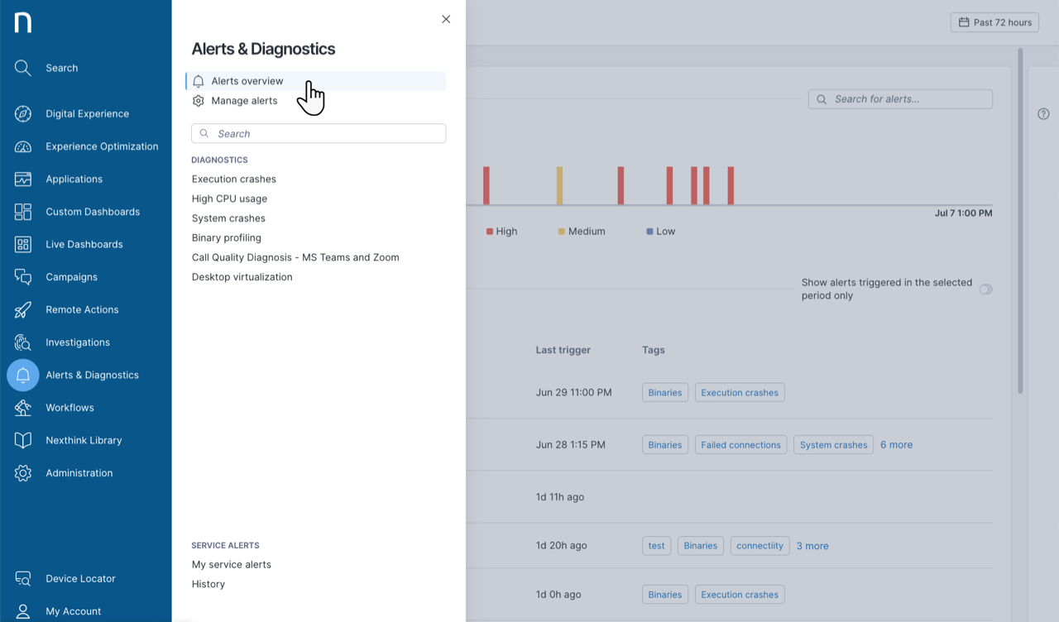
Task: Open the Past 72 hours time picker
Action: coord(995,22)
